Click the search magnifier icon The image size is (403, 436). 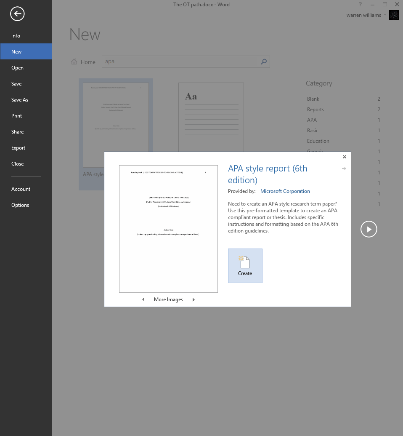pos(264,62)
